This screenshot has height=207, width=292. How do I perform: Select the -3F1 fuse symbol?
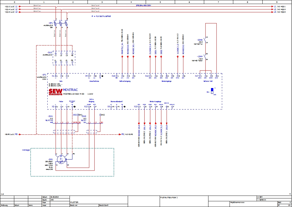coord(61,24)
